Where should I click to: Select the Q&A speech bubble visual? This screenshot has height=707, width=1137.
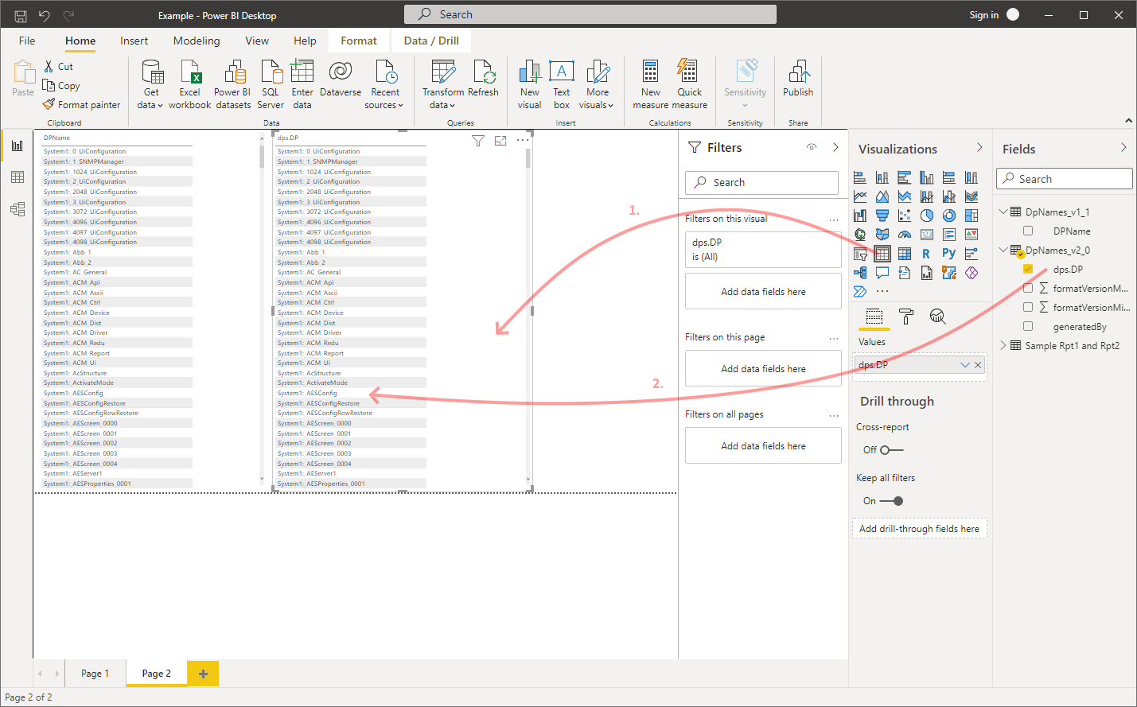882,273
